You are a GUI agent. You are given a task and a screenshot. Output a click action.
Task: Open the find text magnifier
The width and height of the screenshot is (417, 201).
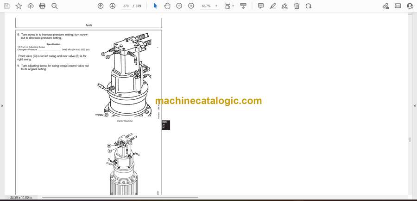click(x=55, y=6)
